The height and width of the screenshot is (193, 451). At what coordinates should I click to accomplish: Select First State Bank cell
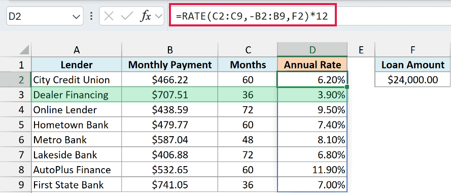coord(76,185)
